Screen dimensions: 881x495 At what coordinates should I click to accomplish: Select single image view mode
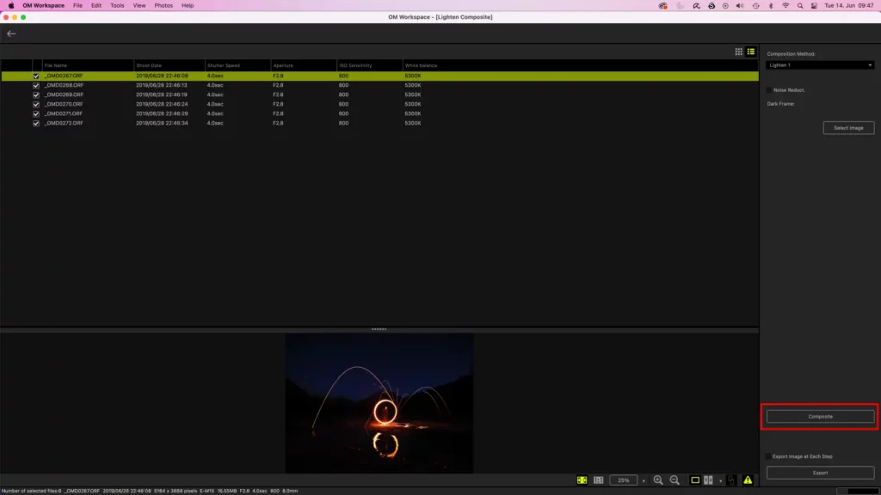click(694, 480)
